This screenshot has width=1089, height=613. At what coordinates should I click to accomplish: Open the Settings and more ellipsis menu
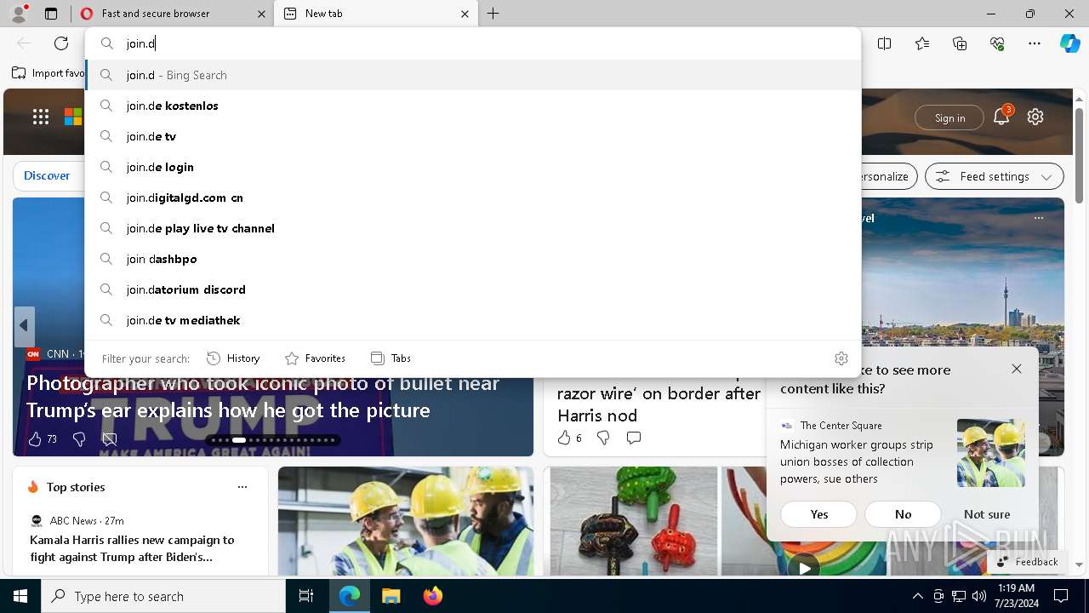[1035, 43]
